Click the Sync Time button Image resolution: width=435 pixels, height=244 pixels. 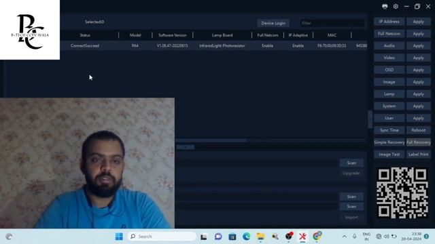(389, 130)
